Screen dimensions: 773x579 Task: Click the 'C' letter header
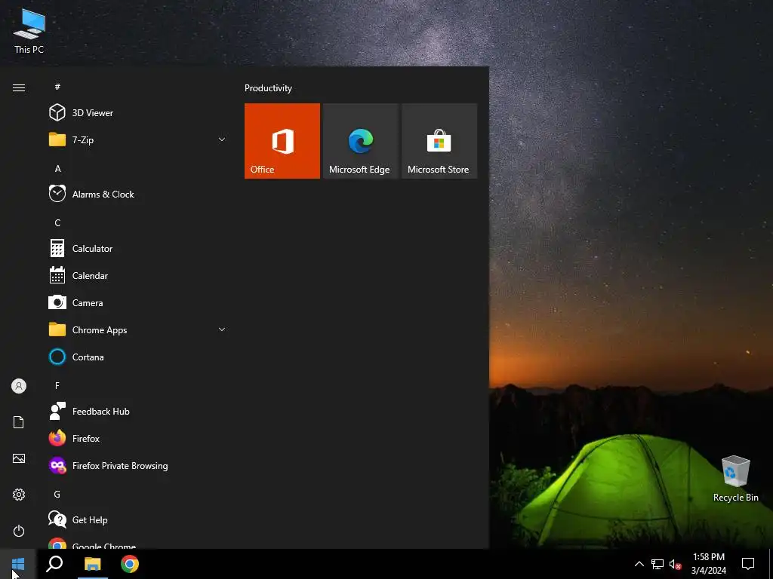tap(57, 222)
